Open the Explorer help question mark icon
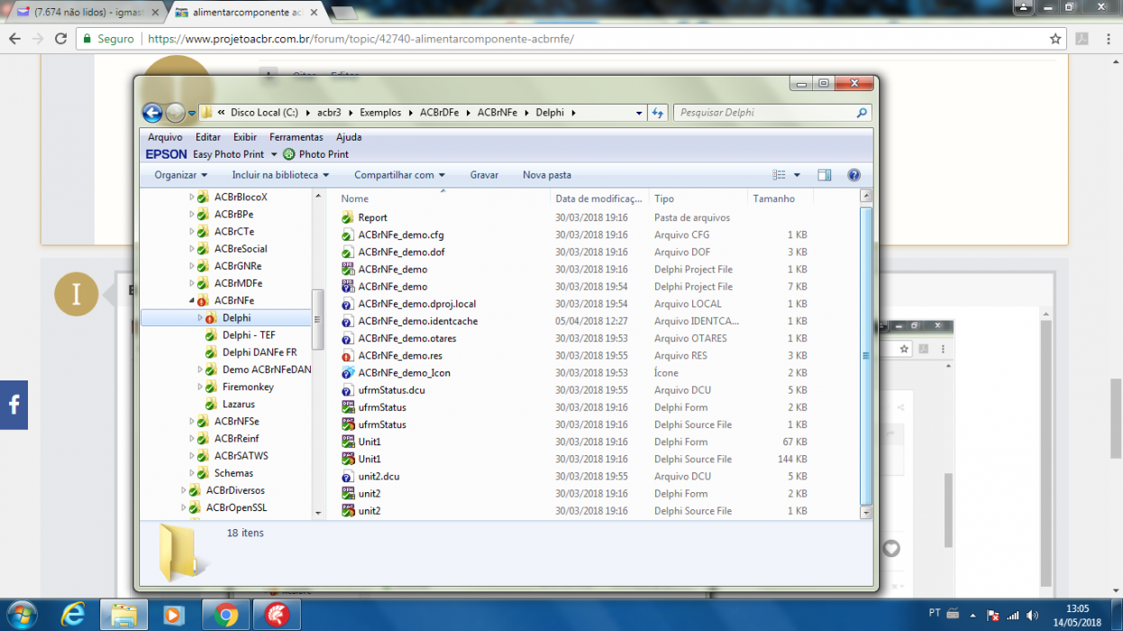 click(x=854, y=175)
